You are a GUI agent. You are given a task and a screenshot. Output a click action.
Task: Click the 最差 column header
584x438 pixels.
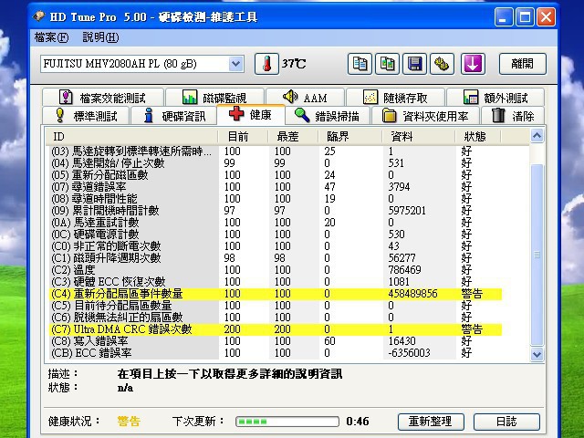point(293,136)
